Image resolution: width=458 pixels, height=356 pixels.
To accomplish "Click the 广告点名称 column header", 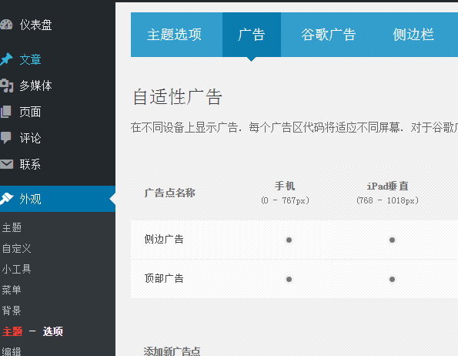I will click(x=169, y=193).
